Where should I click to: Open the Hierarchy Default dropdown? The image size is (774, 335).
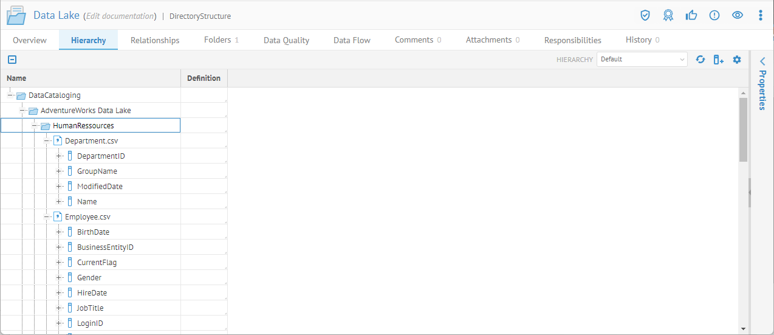[x=642, y=60]
